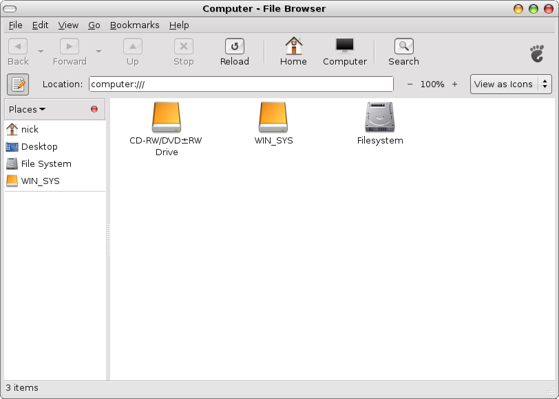The width and height of the screenshot is (559, 399).
Task: Open the View menu
Action: (68, 25)
